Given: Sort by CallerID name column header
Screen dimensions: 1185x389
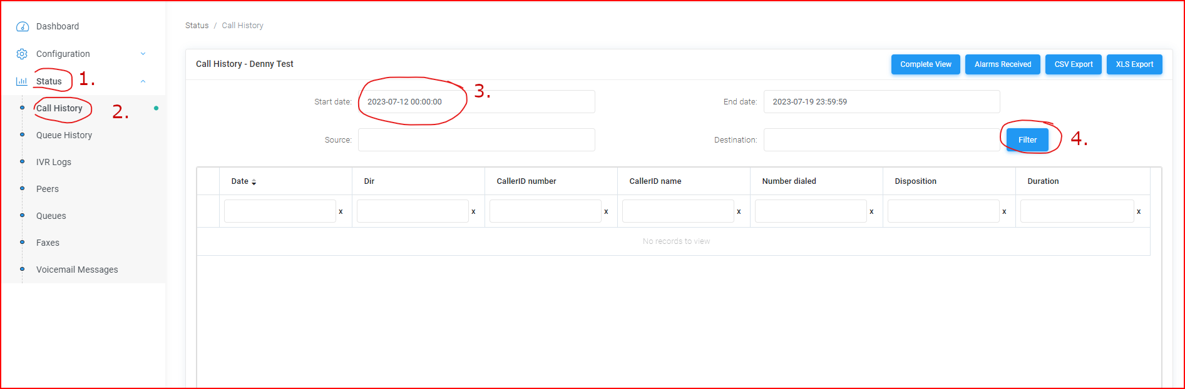Looking at the screenshot, I should tap(655, 181).
